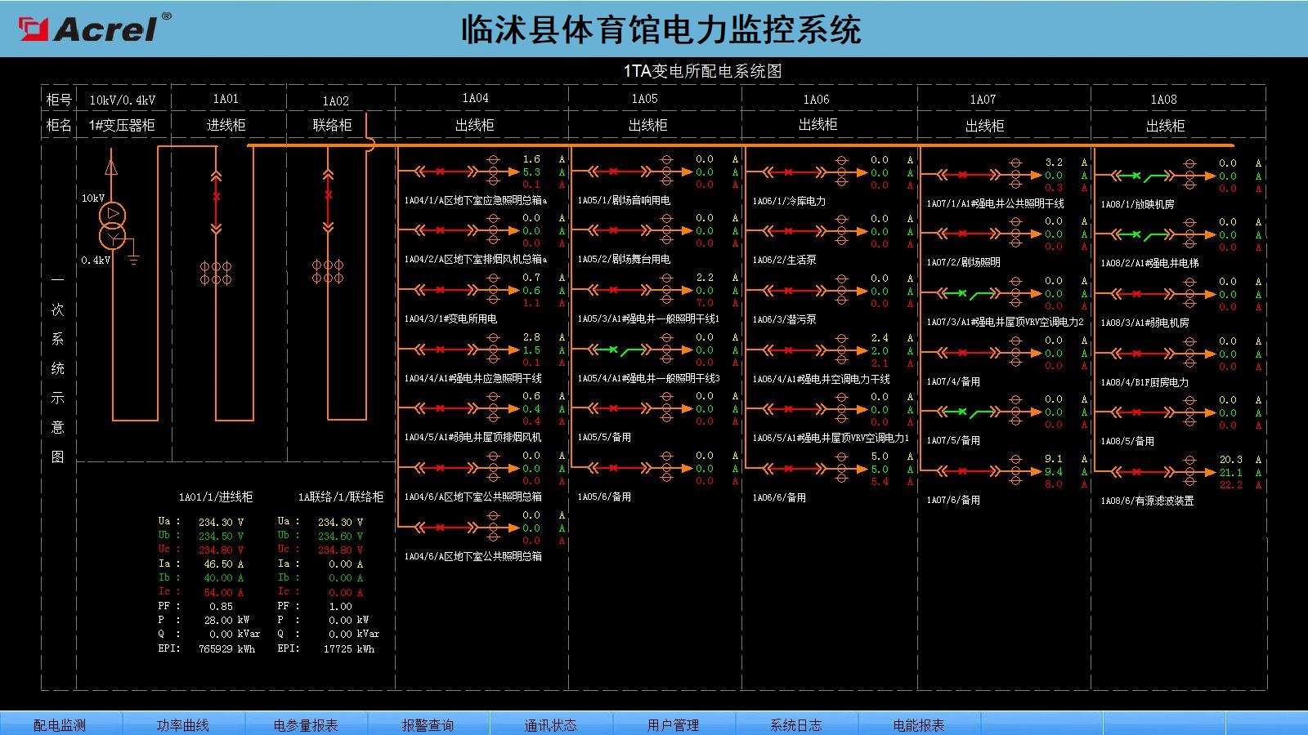Click the 联络柜 cabinet name cell
The height and width of the screenshot is (735, 1308).
[x=332, y=125]
